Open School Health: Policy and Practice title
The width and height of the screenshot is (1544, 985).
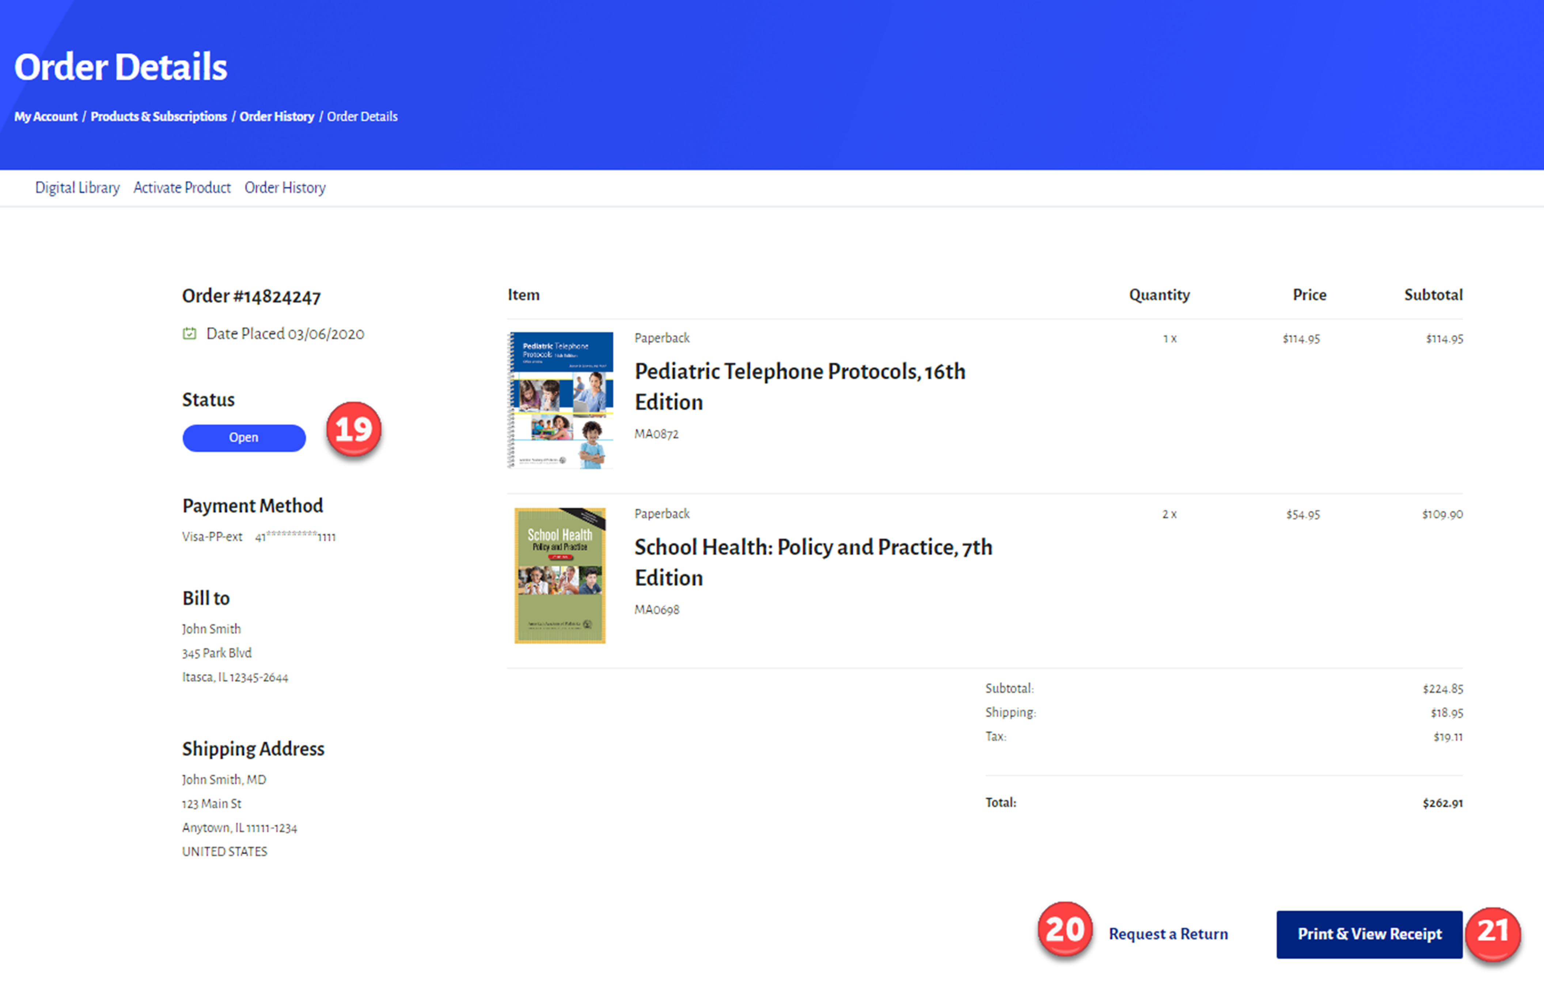(x=812, y=561)
